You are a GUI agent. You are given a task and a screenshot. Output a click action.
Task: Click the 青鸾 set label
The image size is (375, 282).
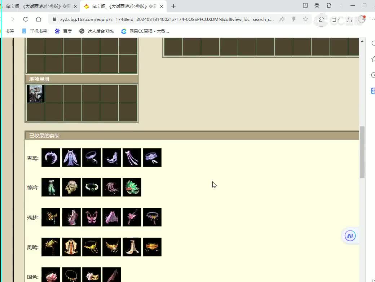33,158
